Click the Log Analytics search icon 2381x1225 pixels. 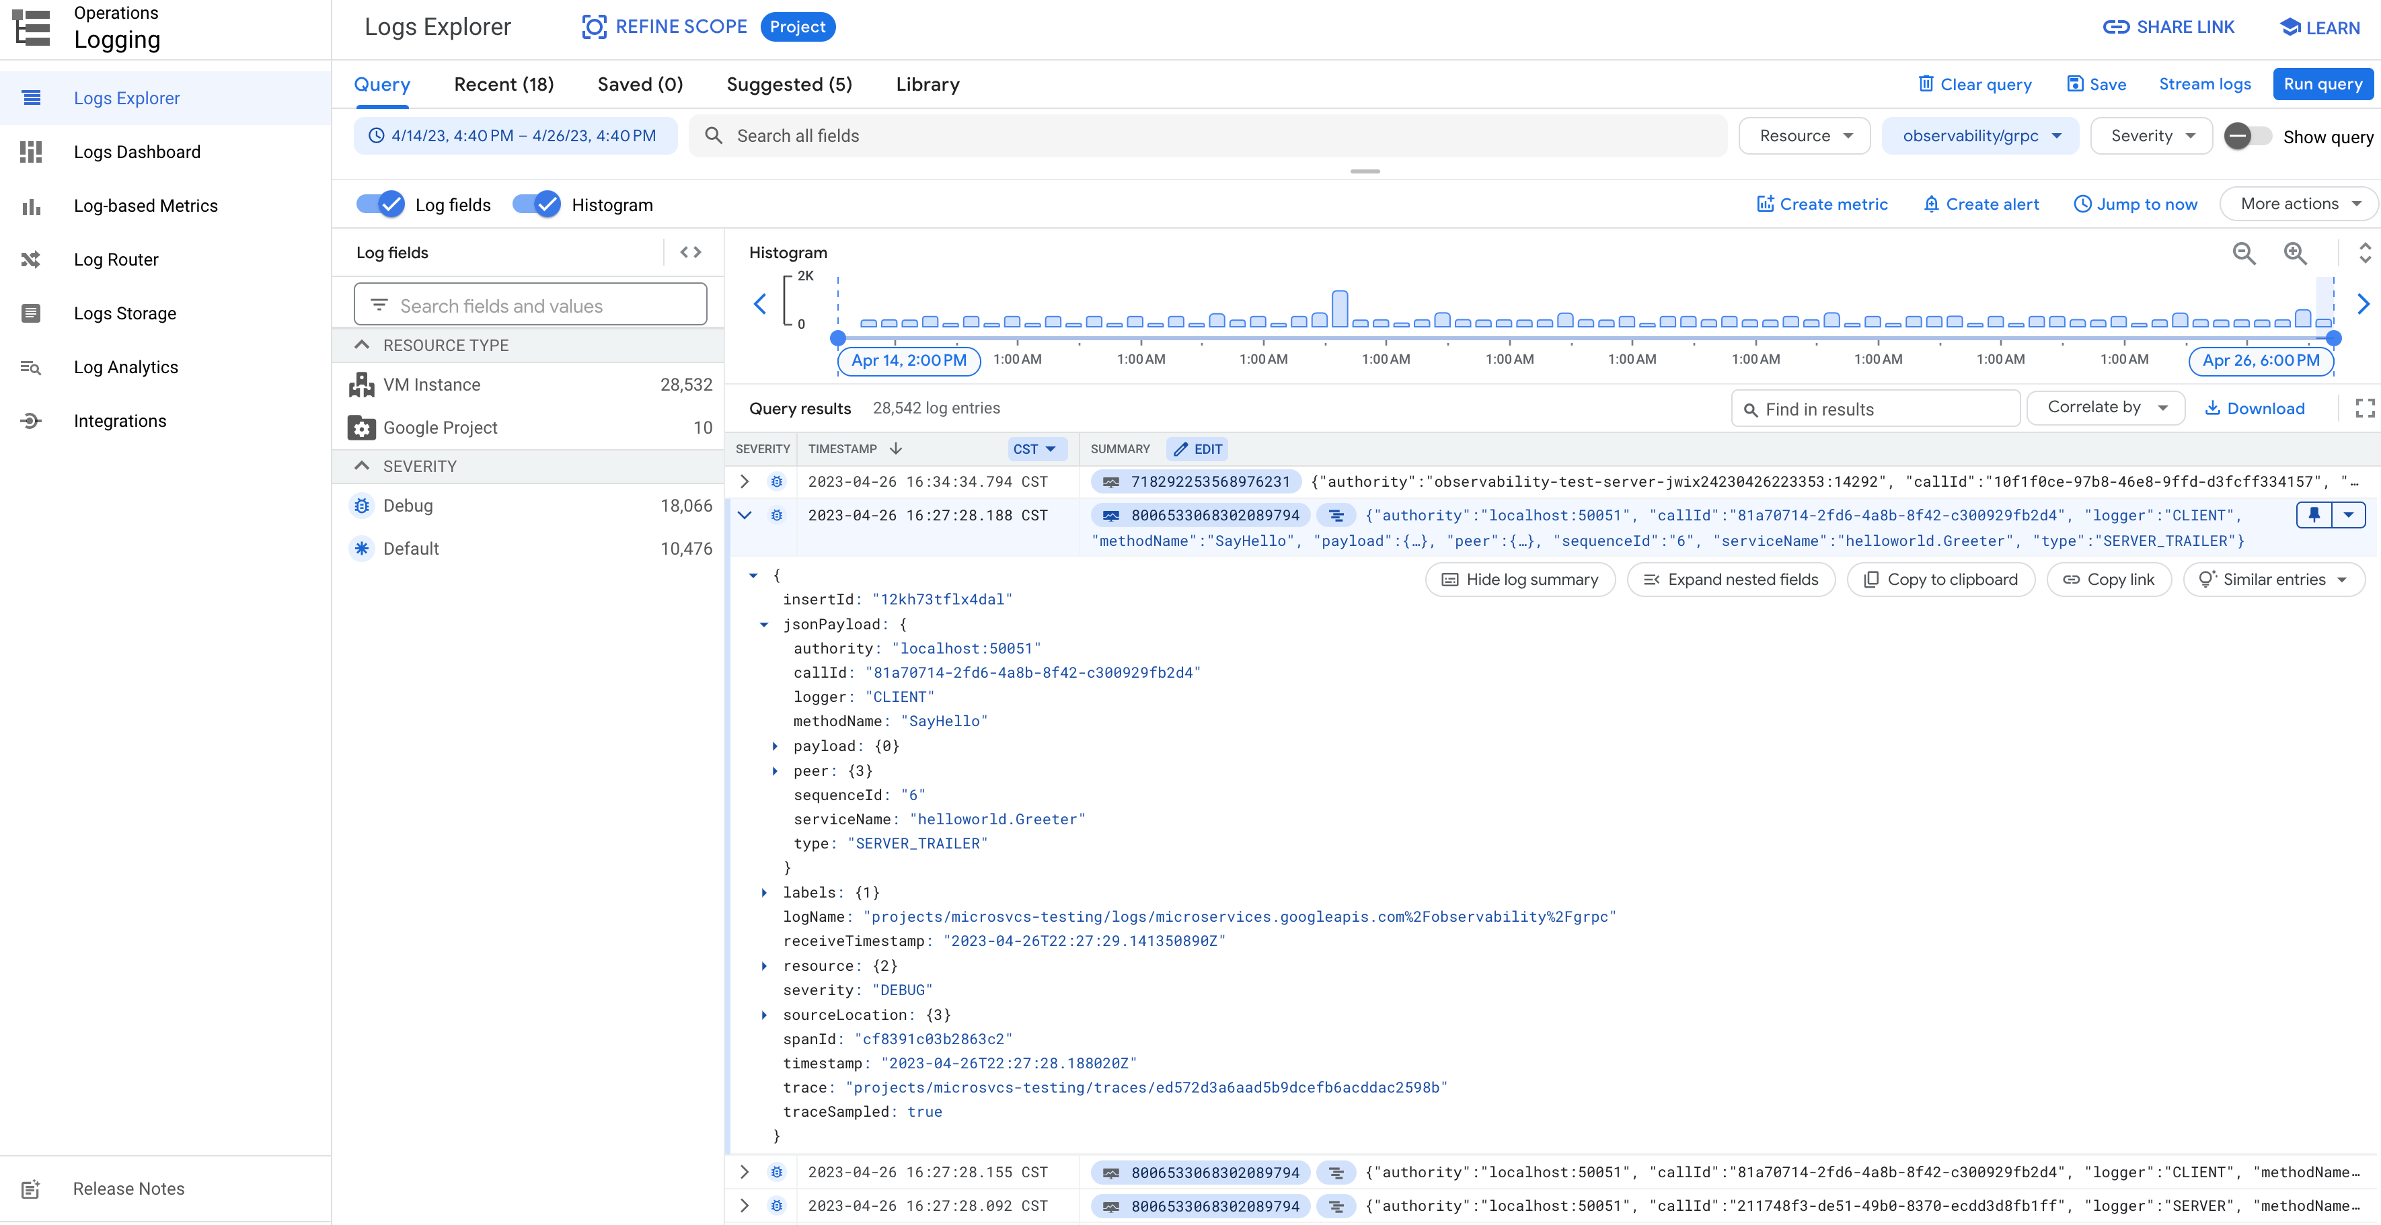pos(30,367)
